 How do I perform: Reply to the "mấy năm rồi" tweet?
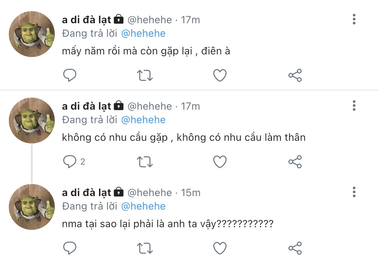coord(70,76)
